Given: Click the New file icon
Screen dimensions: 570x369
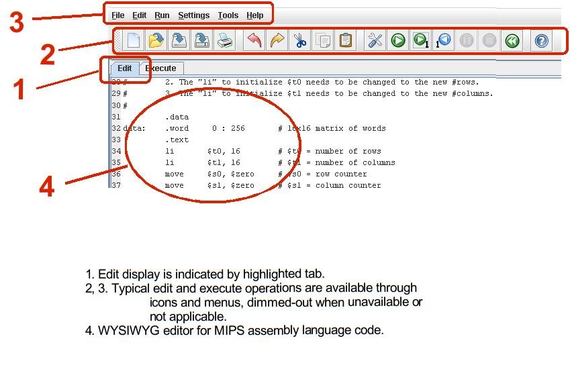Looking at the screenshot, I should 134,40.
